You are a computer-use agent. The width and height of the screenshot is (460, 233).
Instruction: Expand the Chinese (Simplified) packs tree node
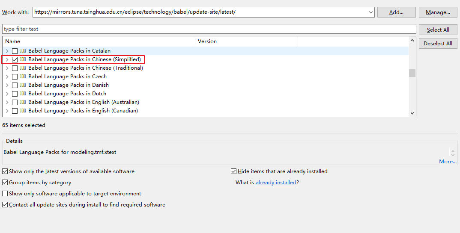pos(7,59)
